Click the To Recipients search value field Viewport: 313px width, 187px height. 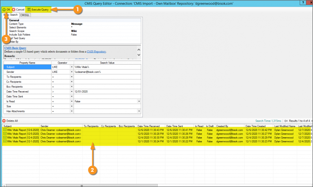(x=107, y=77)
